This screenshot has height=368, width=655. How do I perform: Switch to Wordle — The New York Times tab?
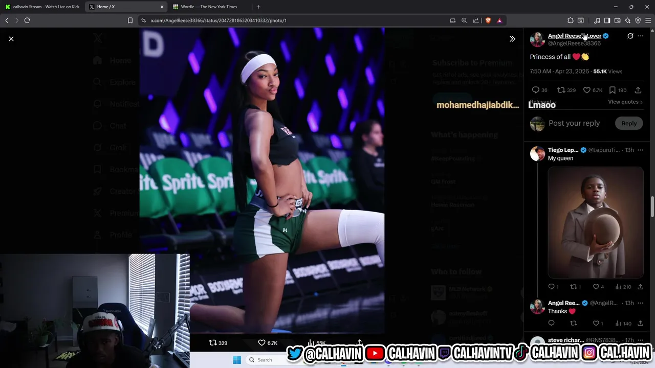pyautogui.click(x=209, y=7)
